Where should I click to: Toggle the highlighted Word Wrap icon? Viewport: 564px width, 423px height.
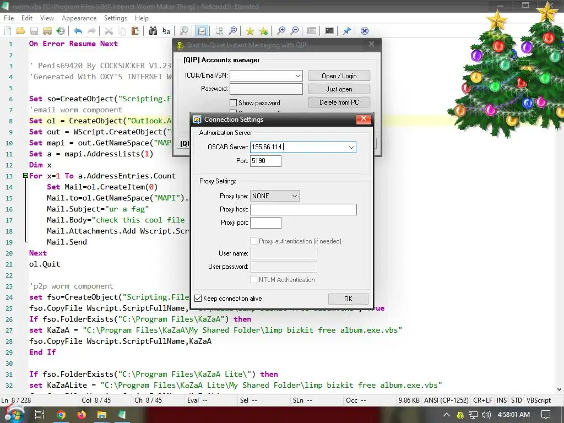pos(202,31)
